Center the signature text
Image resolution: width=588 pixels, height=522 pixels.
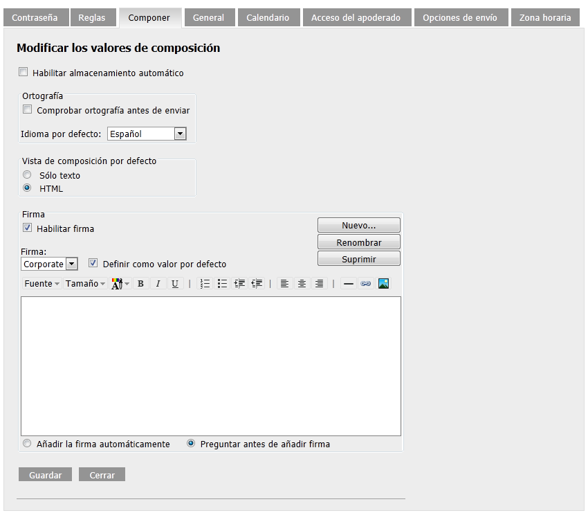coord(302,283)
